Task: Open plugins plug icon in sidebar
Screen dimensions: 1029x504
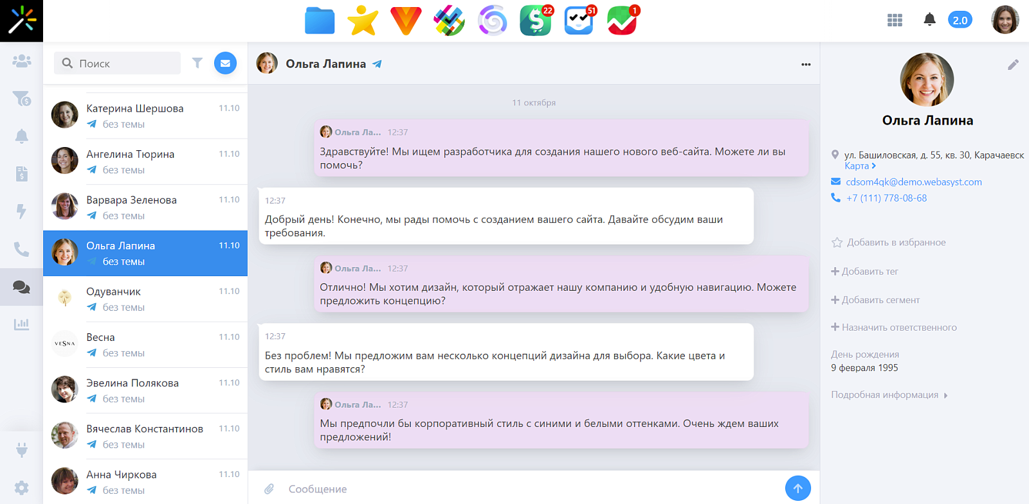Action: 21,450
